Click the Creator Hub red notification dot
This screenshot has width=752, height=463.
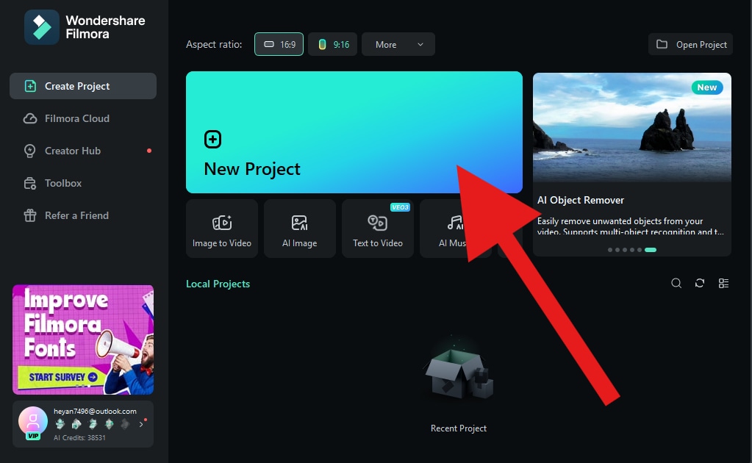click(149, 151)
